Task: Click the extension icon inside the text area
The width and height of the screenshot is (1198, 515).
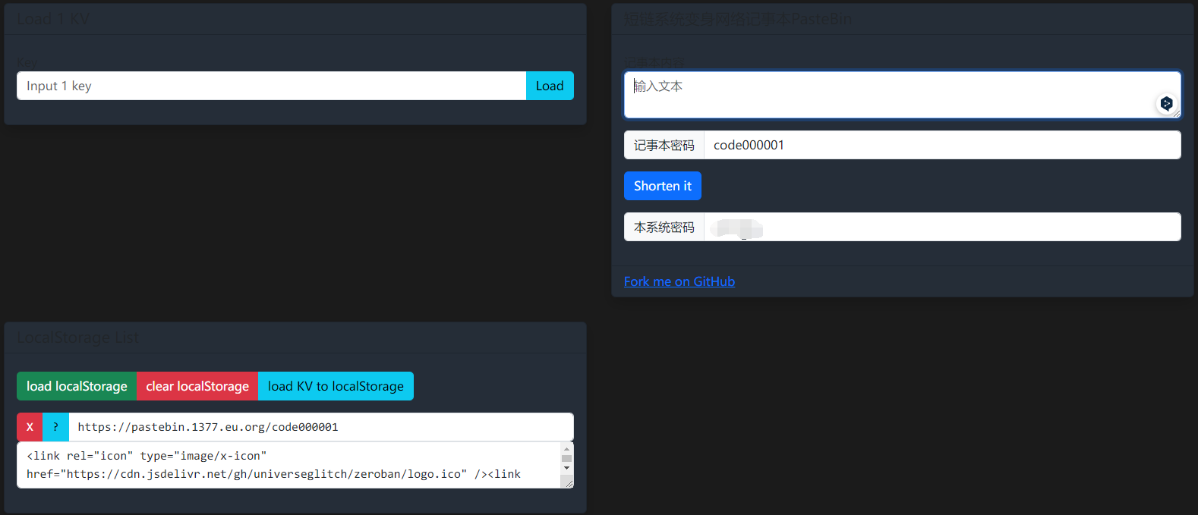Action: [x=1166, y=103]
